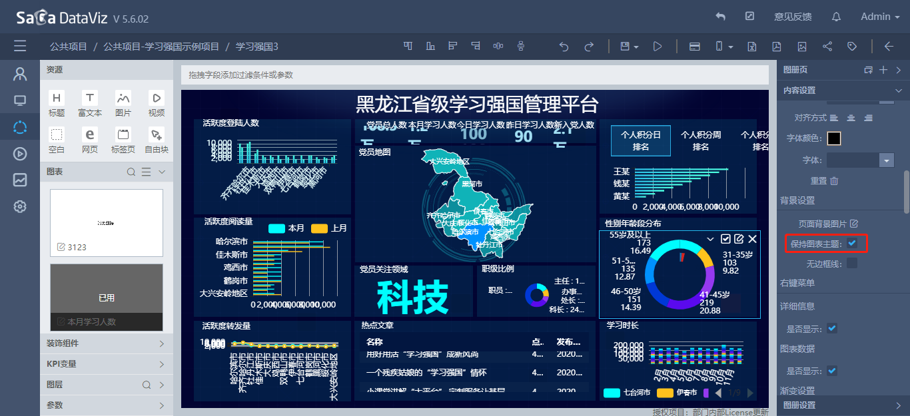This screenshot has height=416, width=910.
Task: Export to PDF file icon
Action: coord(777,47)
